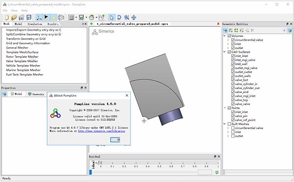Open the dropdown arrow beside display mode icon

pyautogui.click(x=76, y=18)
